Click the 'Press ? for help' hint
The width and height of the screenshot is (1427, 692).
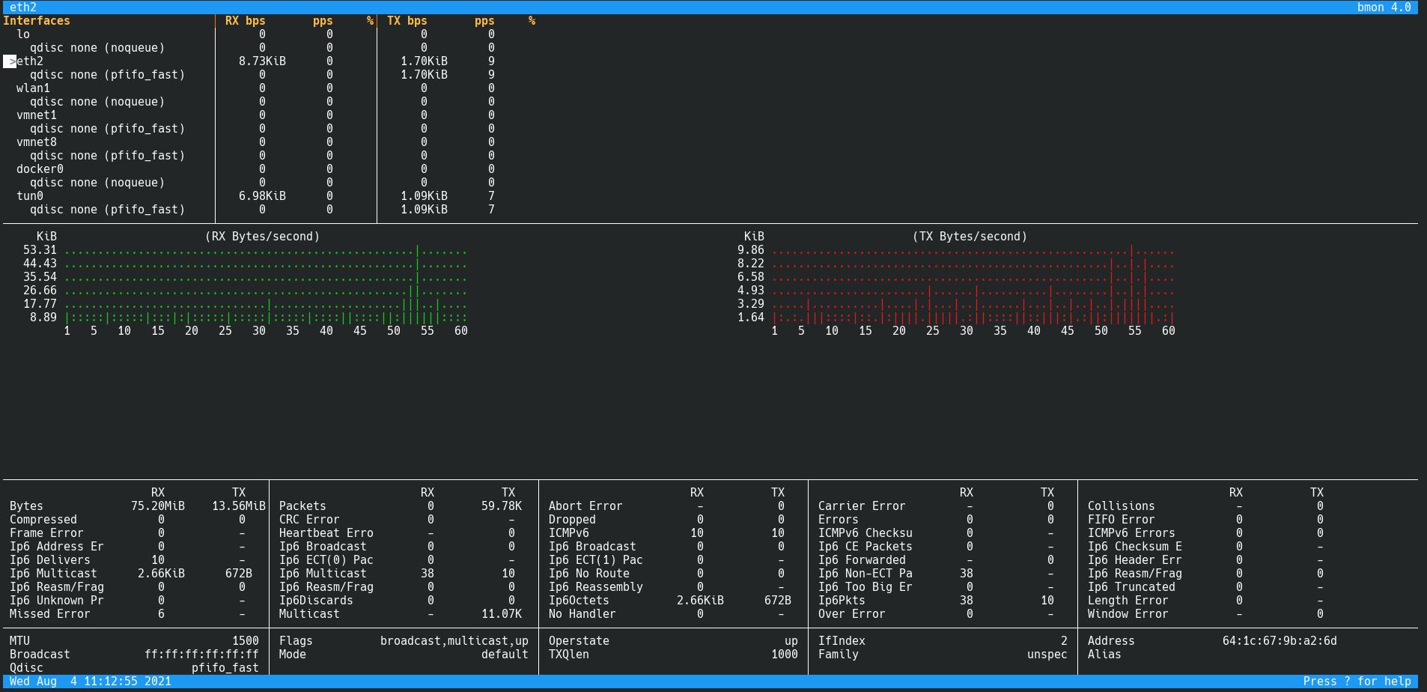(x=1357, y=682)
